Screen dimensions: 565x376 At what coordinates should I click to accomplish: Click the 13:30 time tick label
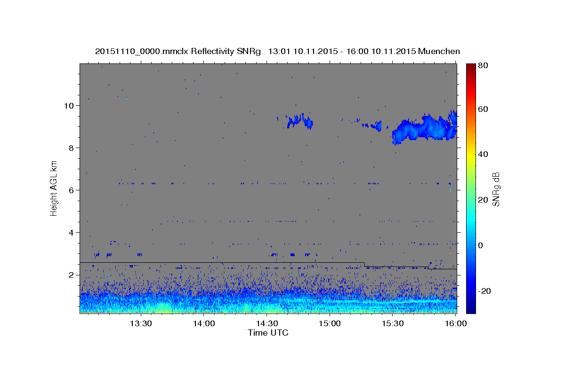click(140, 323)
